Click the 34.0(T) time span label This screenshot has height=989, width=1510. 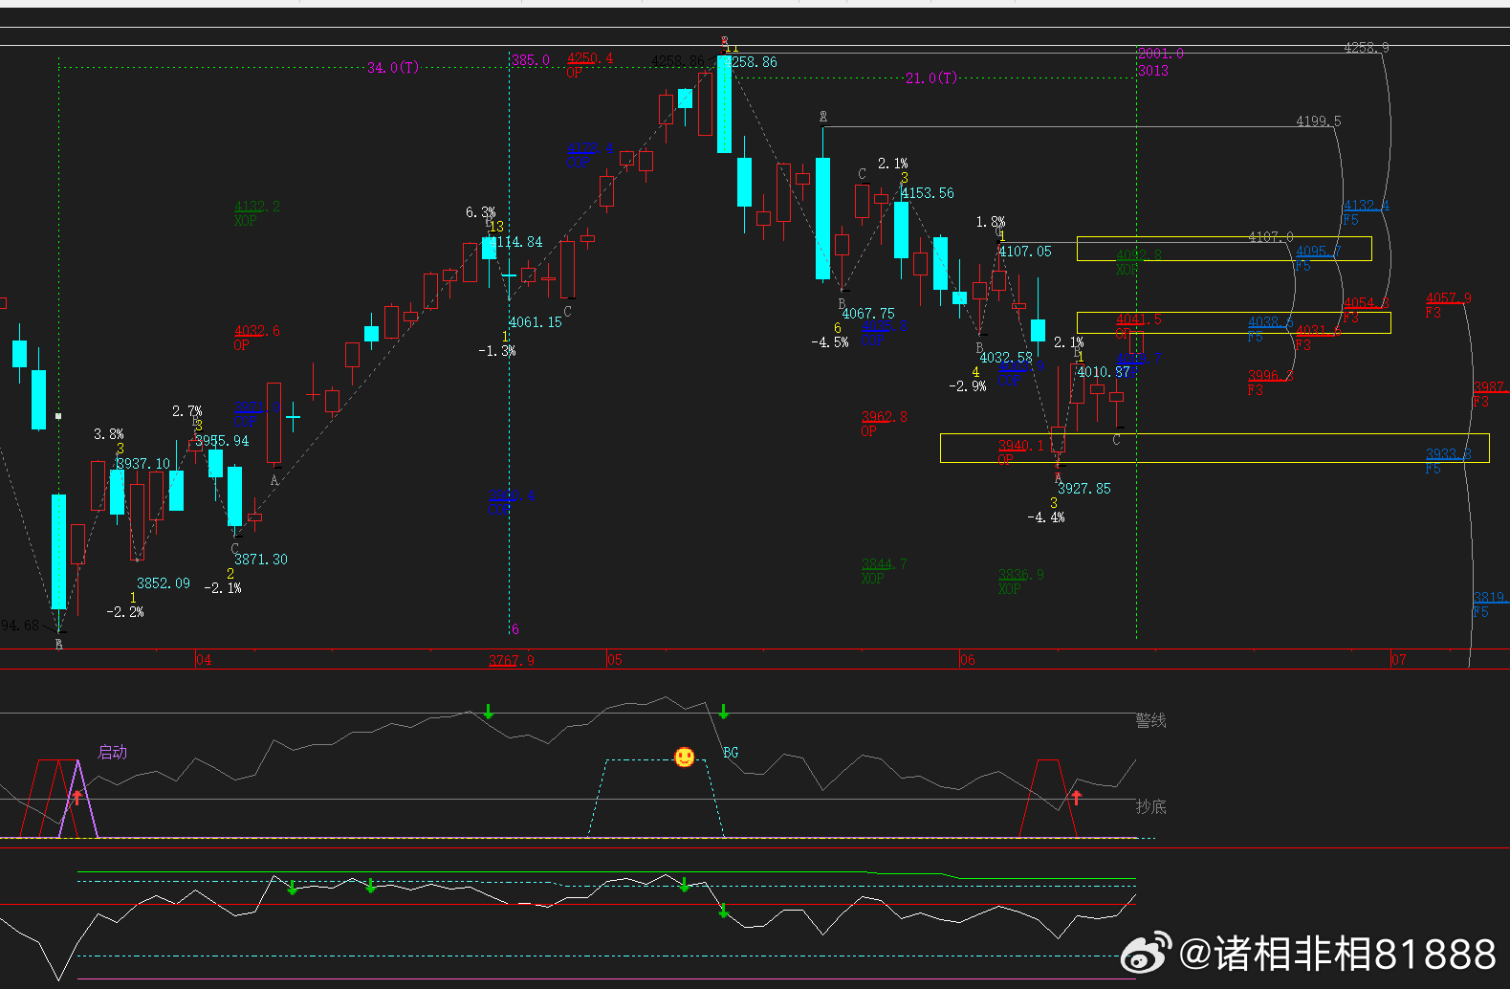(x=393, y=68)
